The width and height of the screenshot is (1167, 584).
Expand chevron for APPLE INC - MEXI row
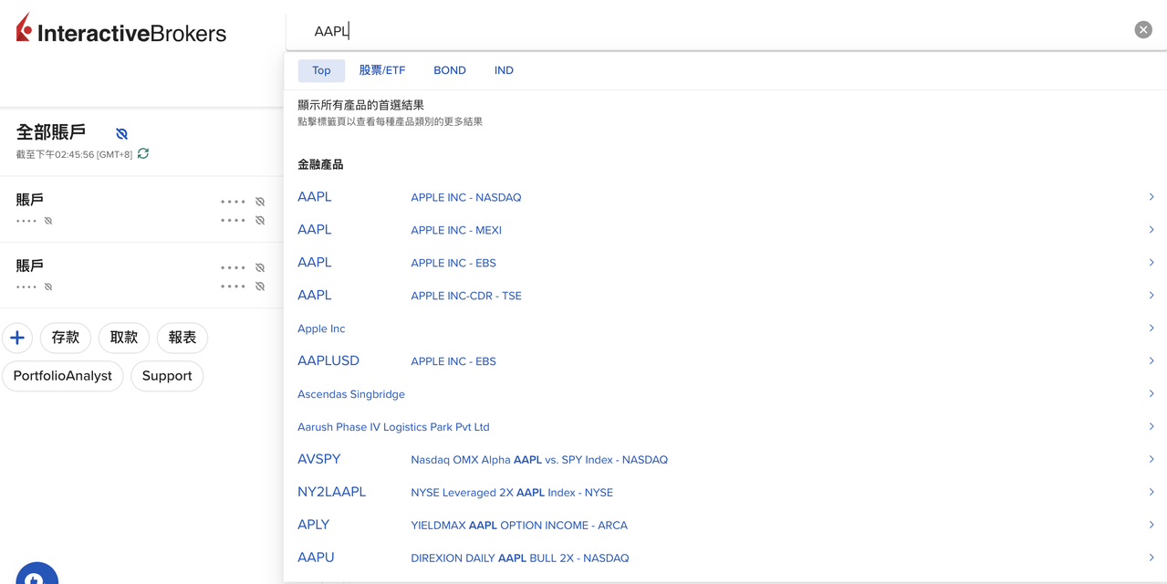click(1151, 230)
